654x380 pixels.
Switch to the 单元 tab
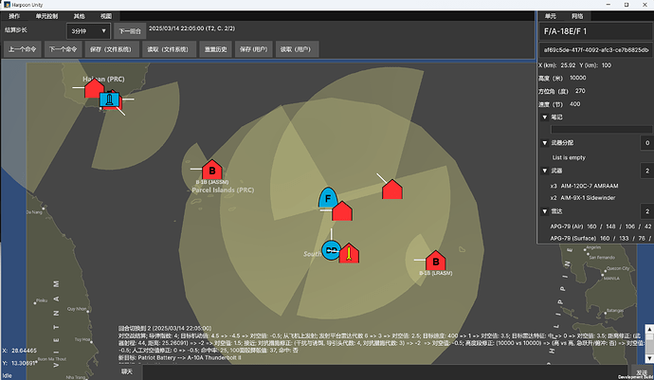[551, 16]
